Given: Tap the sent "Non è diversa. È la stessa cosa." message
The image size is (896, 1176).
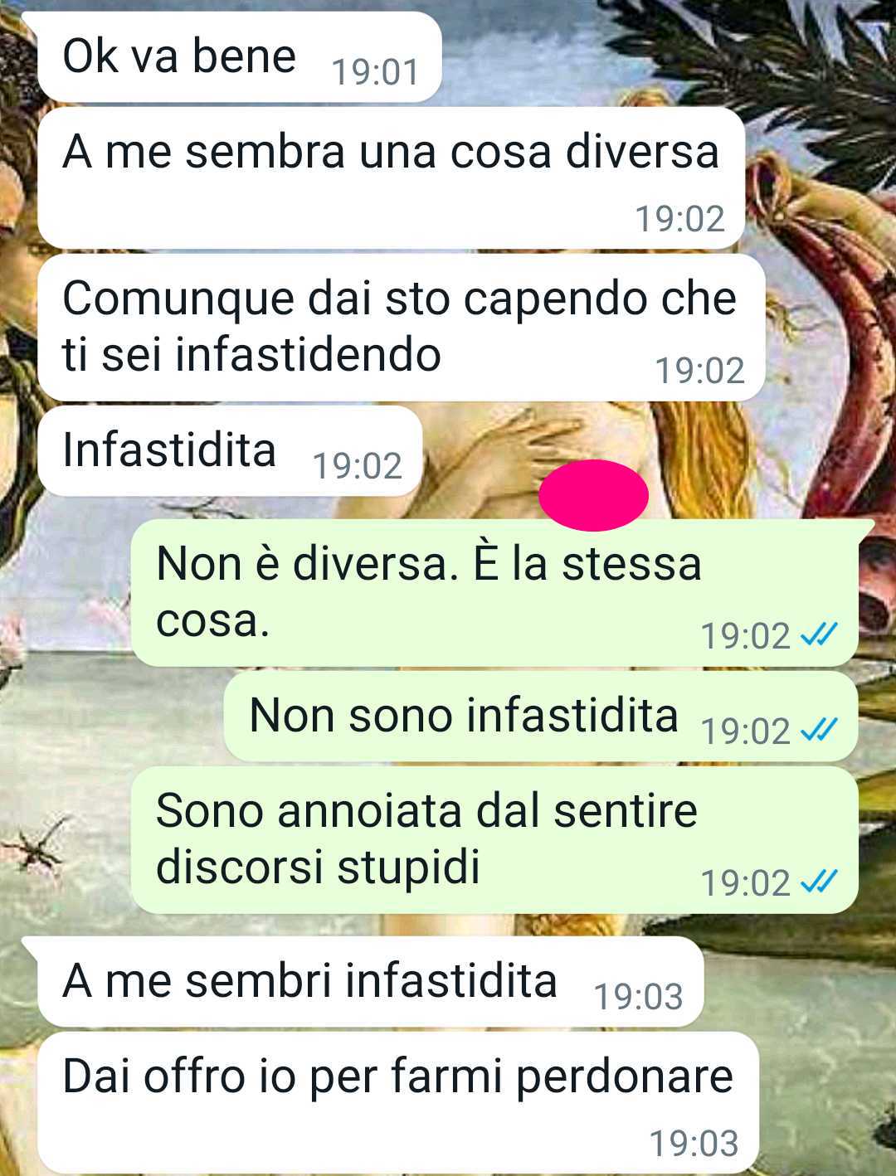Looking at the screenshot, I should click(494, 593).
